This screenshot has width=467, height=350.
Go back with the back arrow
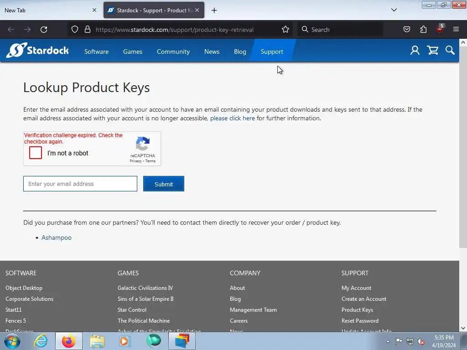point(11,30)
